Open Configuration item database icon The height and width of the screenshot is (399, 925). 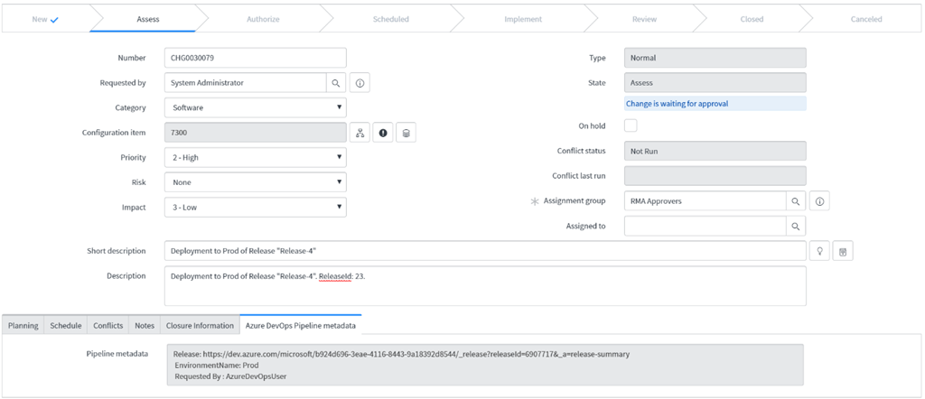[406, 134]
